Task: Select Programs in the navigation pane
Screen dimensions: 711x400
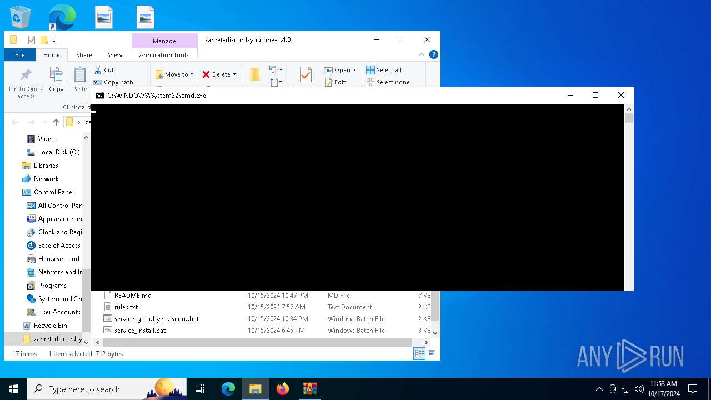Action: (x=52, y=286)
